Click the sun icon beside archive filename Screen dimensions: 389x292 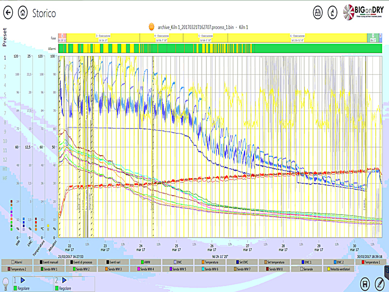(x=151, y=27)
